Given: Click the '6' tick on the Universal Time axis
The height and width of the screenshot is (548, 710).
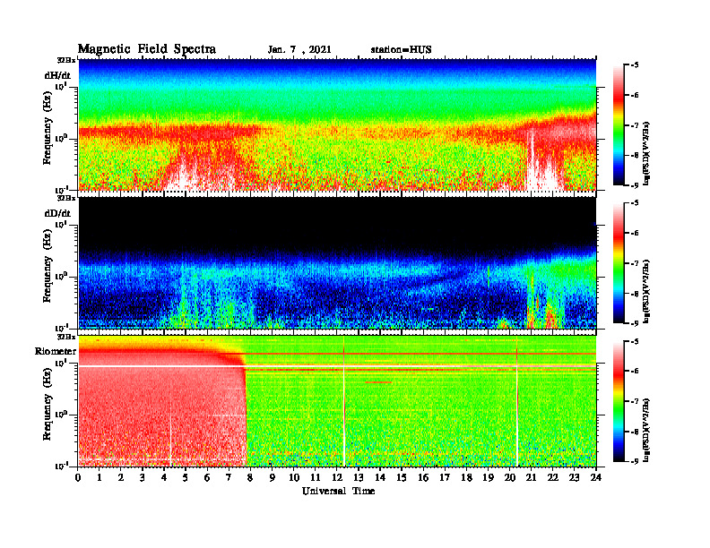Looking at the screenshot, I should tap(207, 477).
